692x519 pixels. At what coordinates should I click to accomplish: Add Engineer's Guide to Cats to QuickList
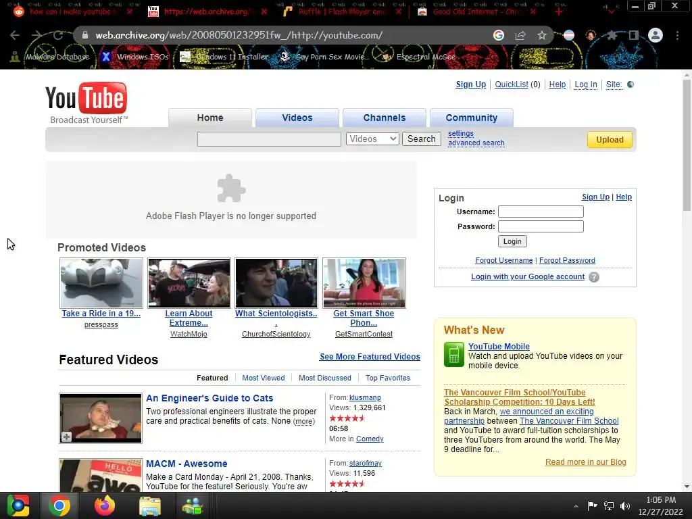coord(66,437)
